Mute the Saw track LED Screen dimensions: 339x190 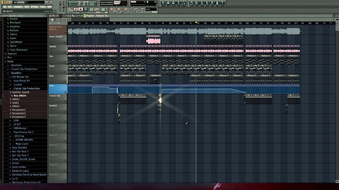coord(65,63)
